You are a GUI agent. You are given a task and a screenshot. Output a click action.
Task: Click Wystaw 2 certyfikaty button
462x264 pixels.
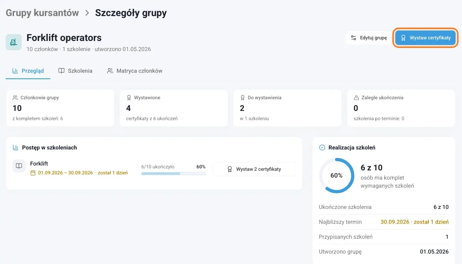click(x=254, y=169)
